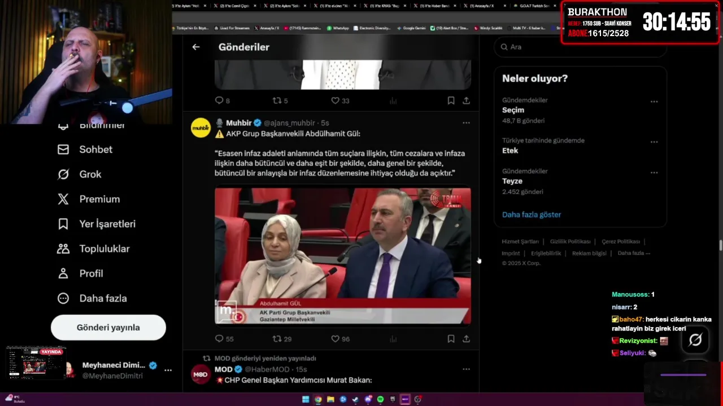723x406 pixels.
Task: Open more options for the Etek trend
Action: click(654, 142)
